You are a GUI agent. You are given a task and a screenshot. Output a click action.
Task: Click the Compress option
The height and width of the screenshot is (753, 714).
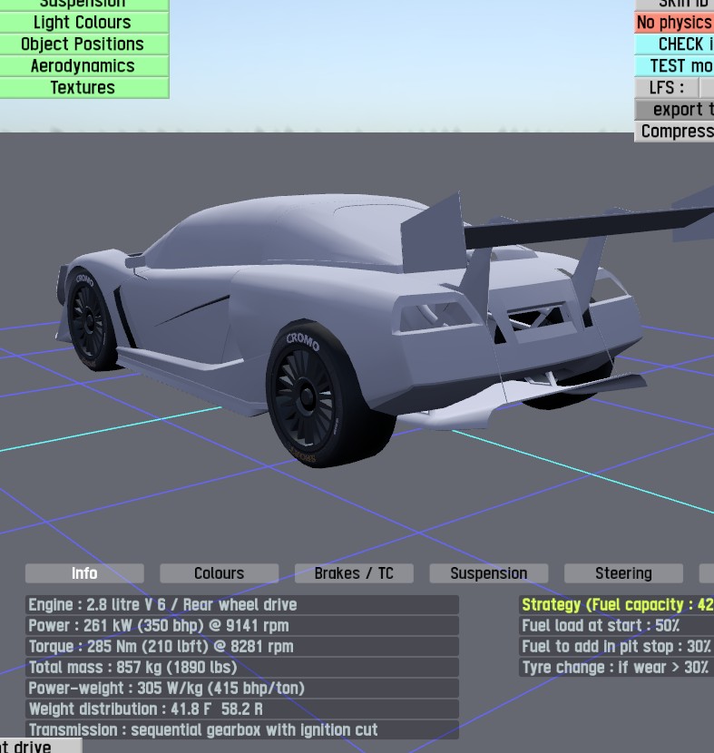click(x=674, y=132)
